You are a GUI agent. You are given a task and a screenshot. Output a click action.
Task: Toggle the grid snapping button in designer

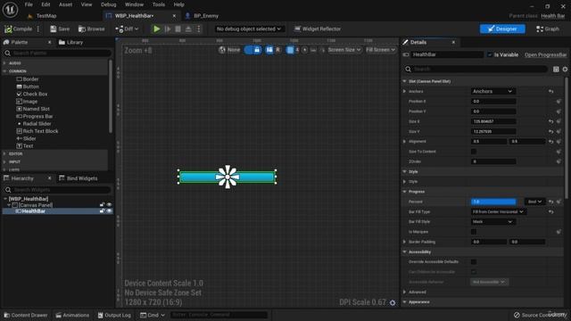(290, 50)
